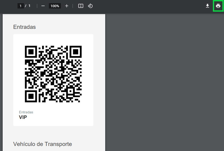The width and height of the screenshot is (224, 151).
Task: Click the 'VIP' ticket type text
Action: (23, 117)
